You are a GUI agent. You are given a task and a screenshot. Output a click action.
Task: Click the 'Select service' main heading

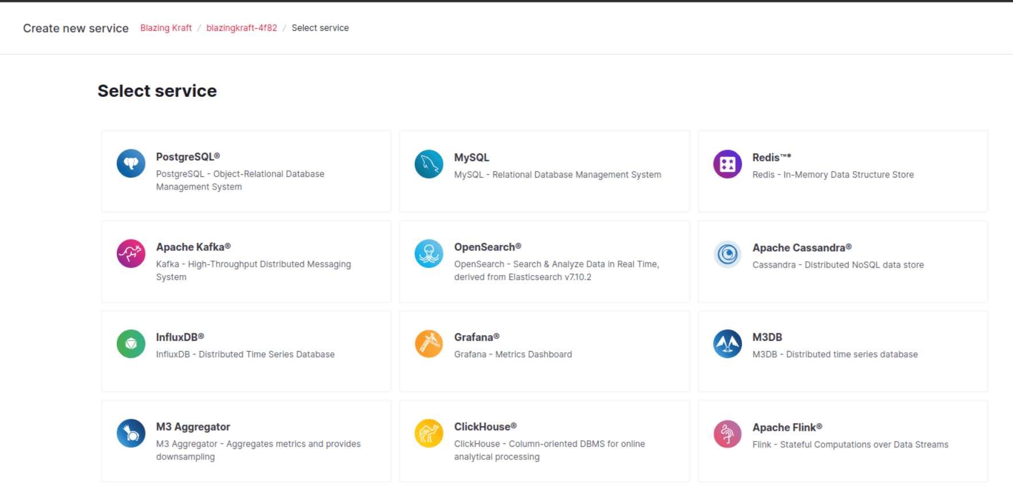(157, 91)
